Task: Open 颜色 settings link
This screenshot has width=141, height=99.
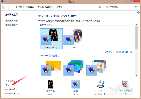Action: [75, 91]
